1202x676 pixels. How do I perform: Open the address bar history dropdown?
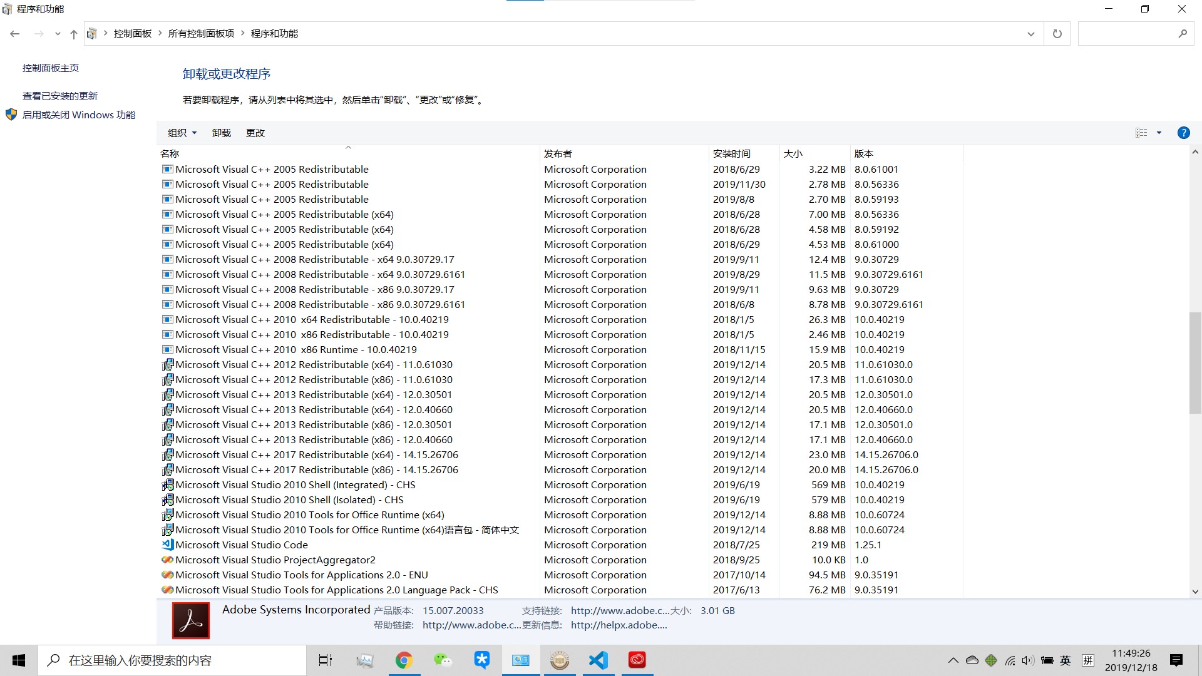pyautogui.click(x=1031, y=34)
